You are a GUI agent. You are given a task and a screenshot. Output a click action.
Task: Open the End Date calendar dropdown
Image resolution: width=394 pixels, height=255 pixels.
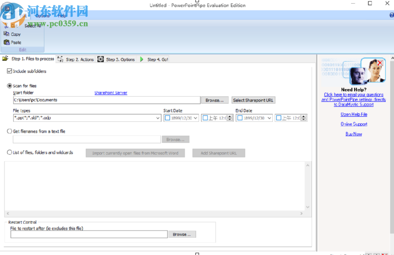point(269,118)
